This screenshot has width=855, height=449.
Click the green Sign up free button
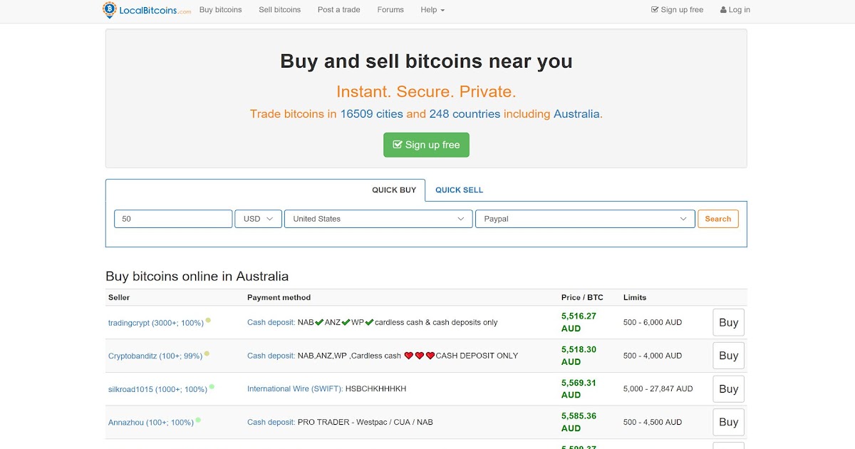[x=426, y=145]
